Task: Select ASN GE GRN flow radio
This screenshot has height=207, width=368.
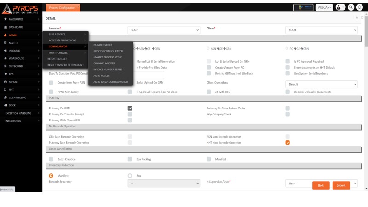Action: coord(208,48)
